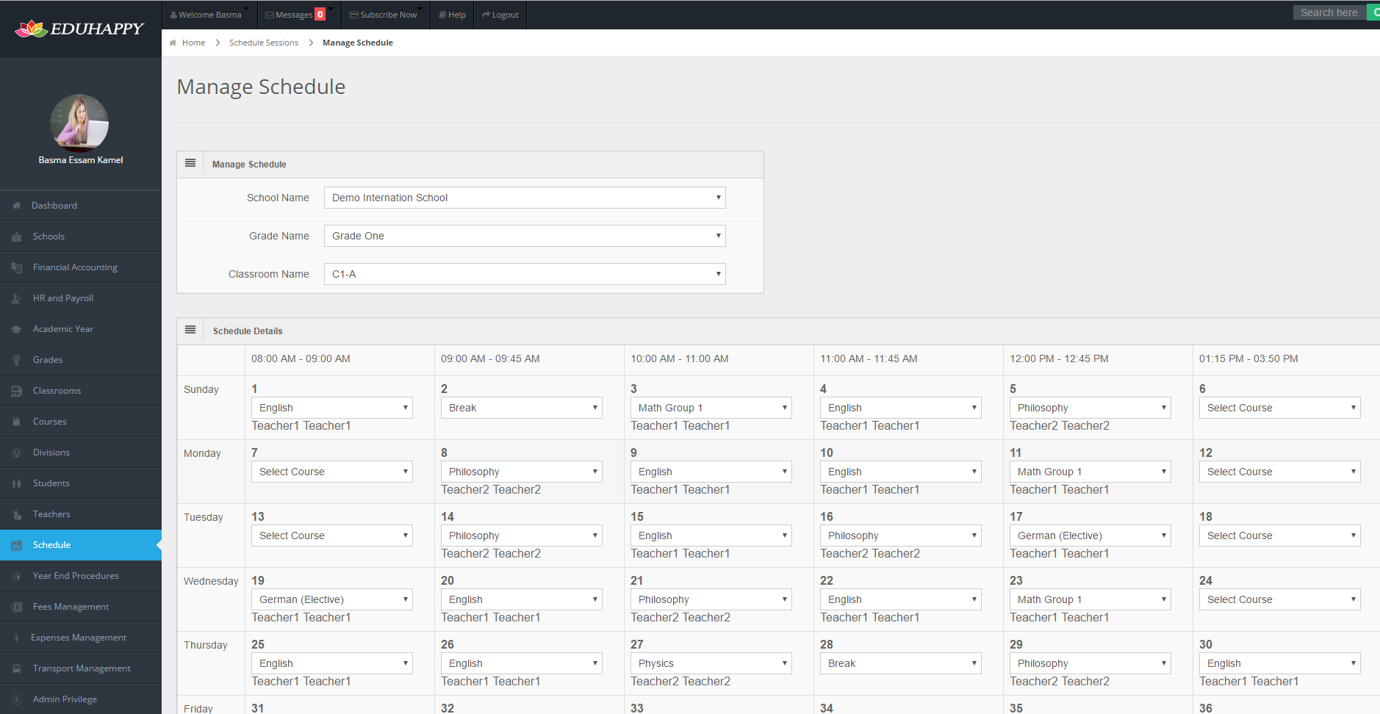Click the 08:00 AM - 09:00 AM header
This screenshot has width=1380, height=714.
point(301,358)
